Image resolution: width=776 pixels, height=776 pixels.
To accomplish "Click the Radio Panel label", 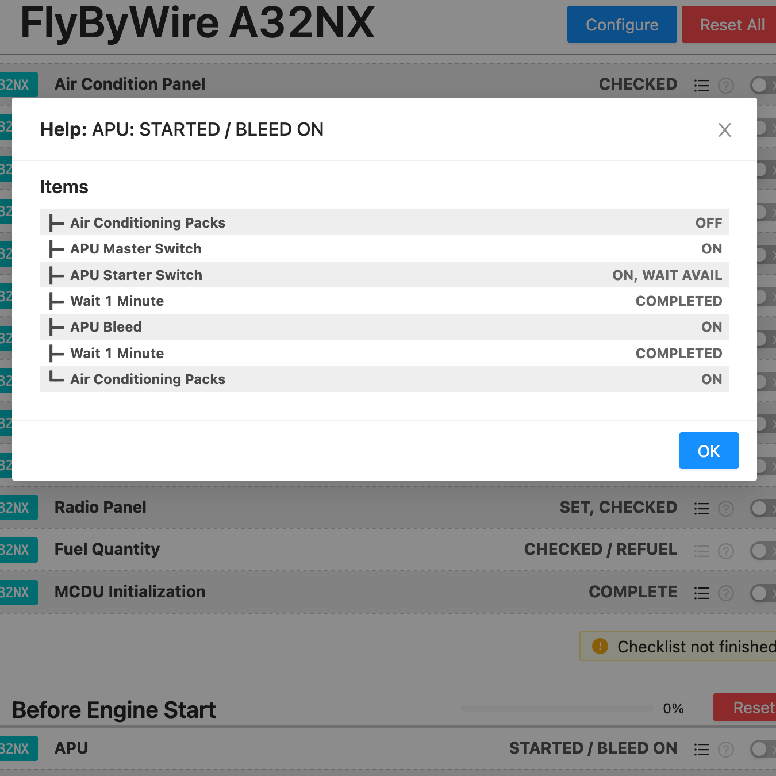I will tap(101, 507).
